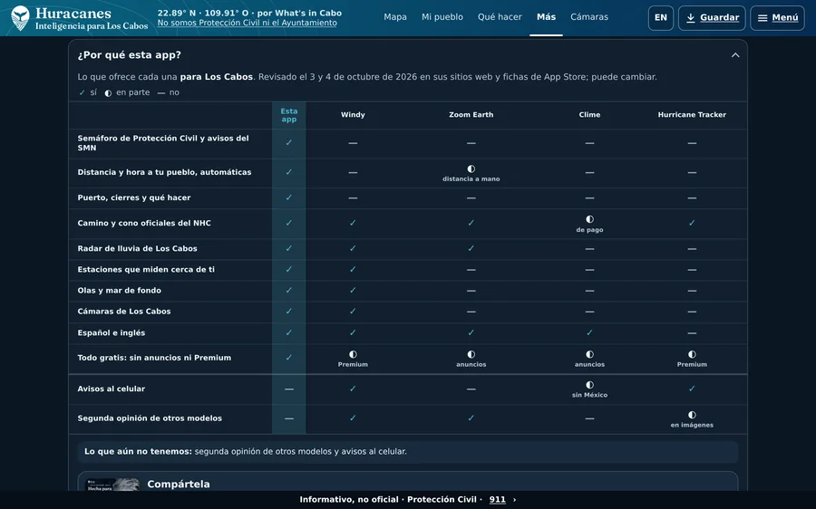816x509 pixels.
Task: Click Hurricane Tracker checkmark in NHC row
Action: (692, 223)
